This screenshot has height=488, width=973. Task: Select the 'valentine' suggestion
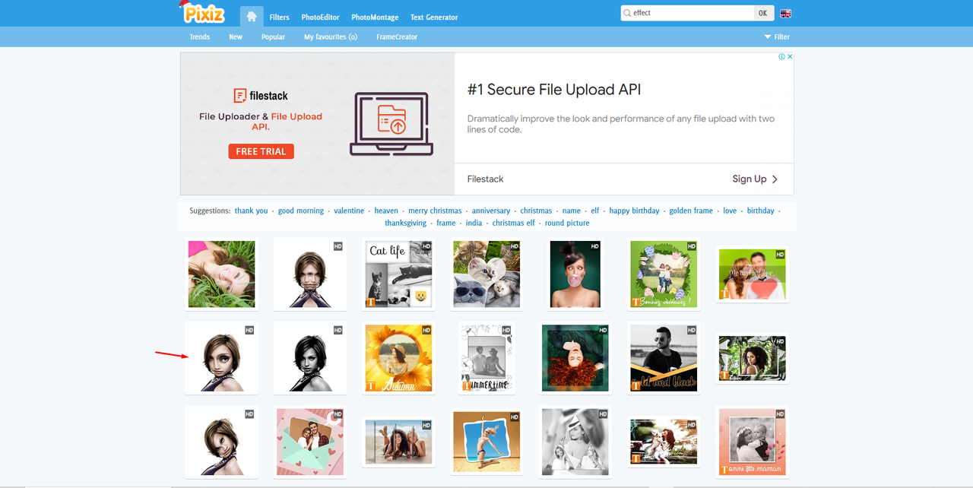coord(349,211)
